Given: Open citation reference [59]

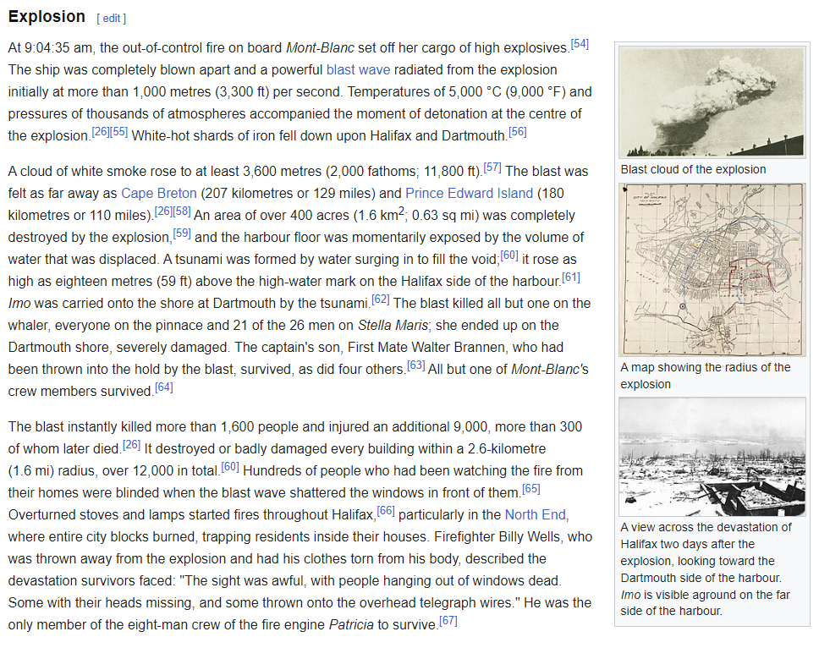Looking at the screenshot, I should click(x=182, y=233).
